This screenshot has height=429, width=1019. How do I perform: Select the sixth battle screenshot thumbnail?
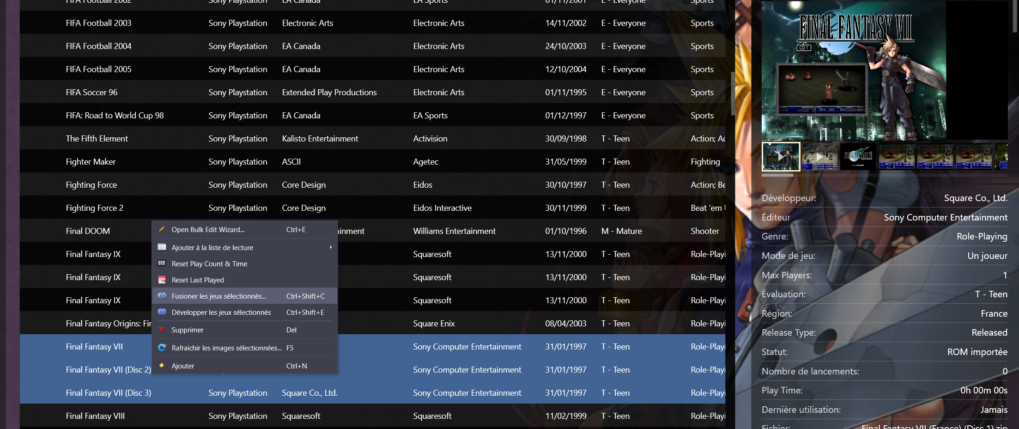pyautogui.click(x=974, y=157)
